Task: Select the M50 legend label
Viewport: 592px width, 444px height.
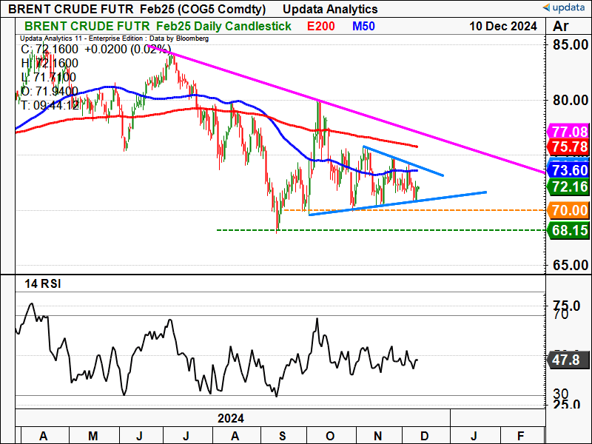Action: (363, 26)
